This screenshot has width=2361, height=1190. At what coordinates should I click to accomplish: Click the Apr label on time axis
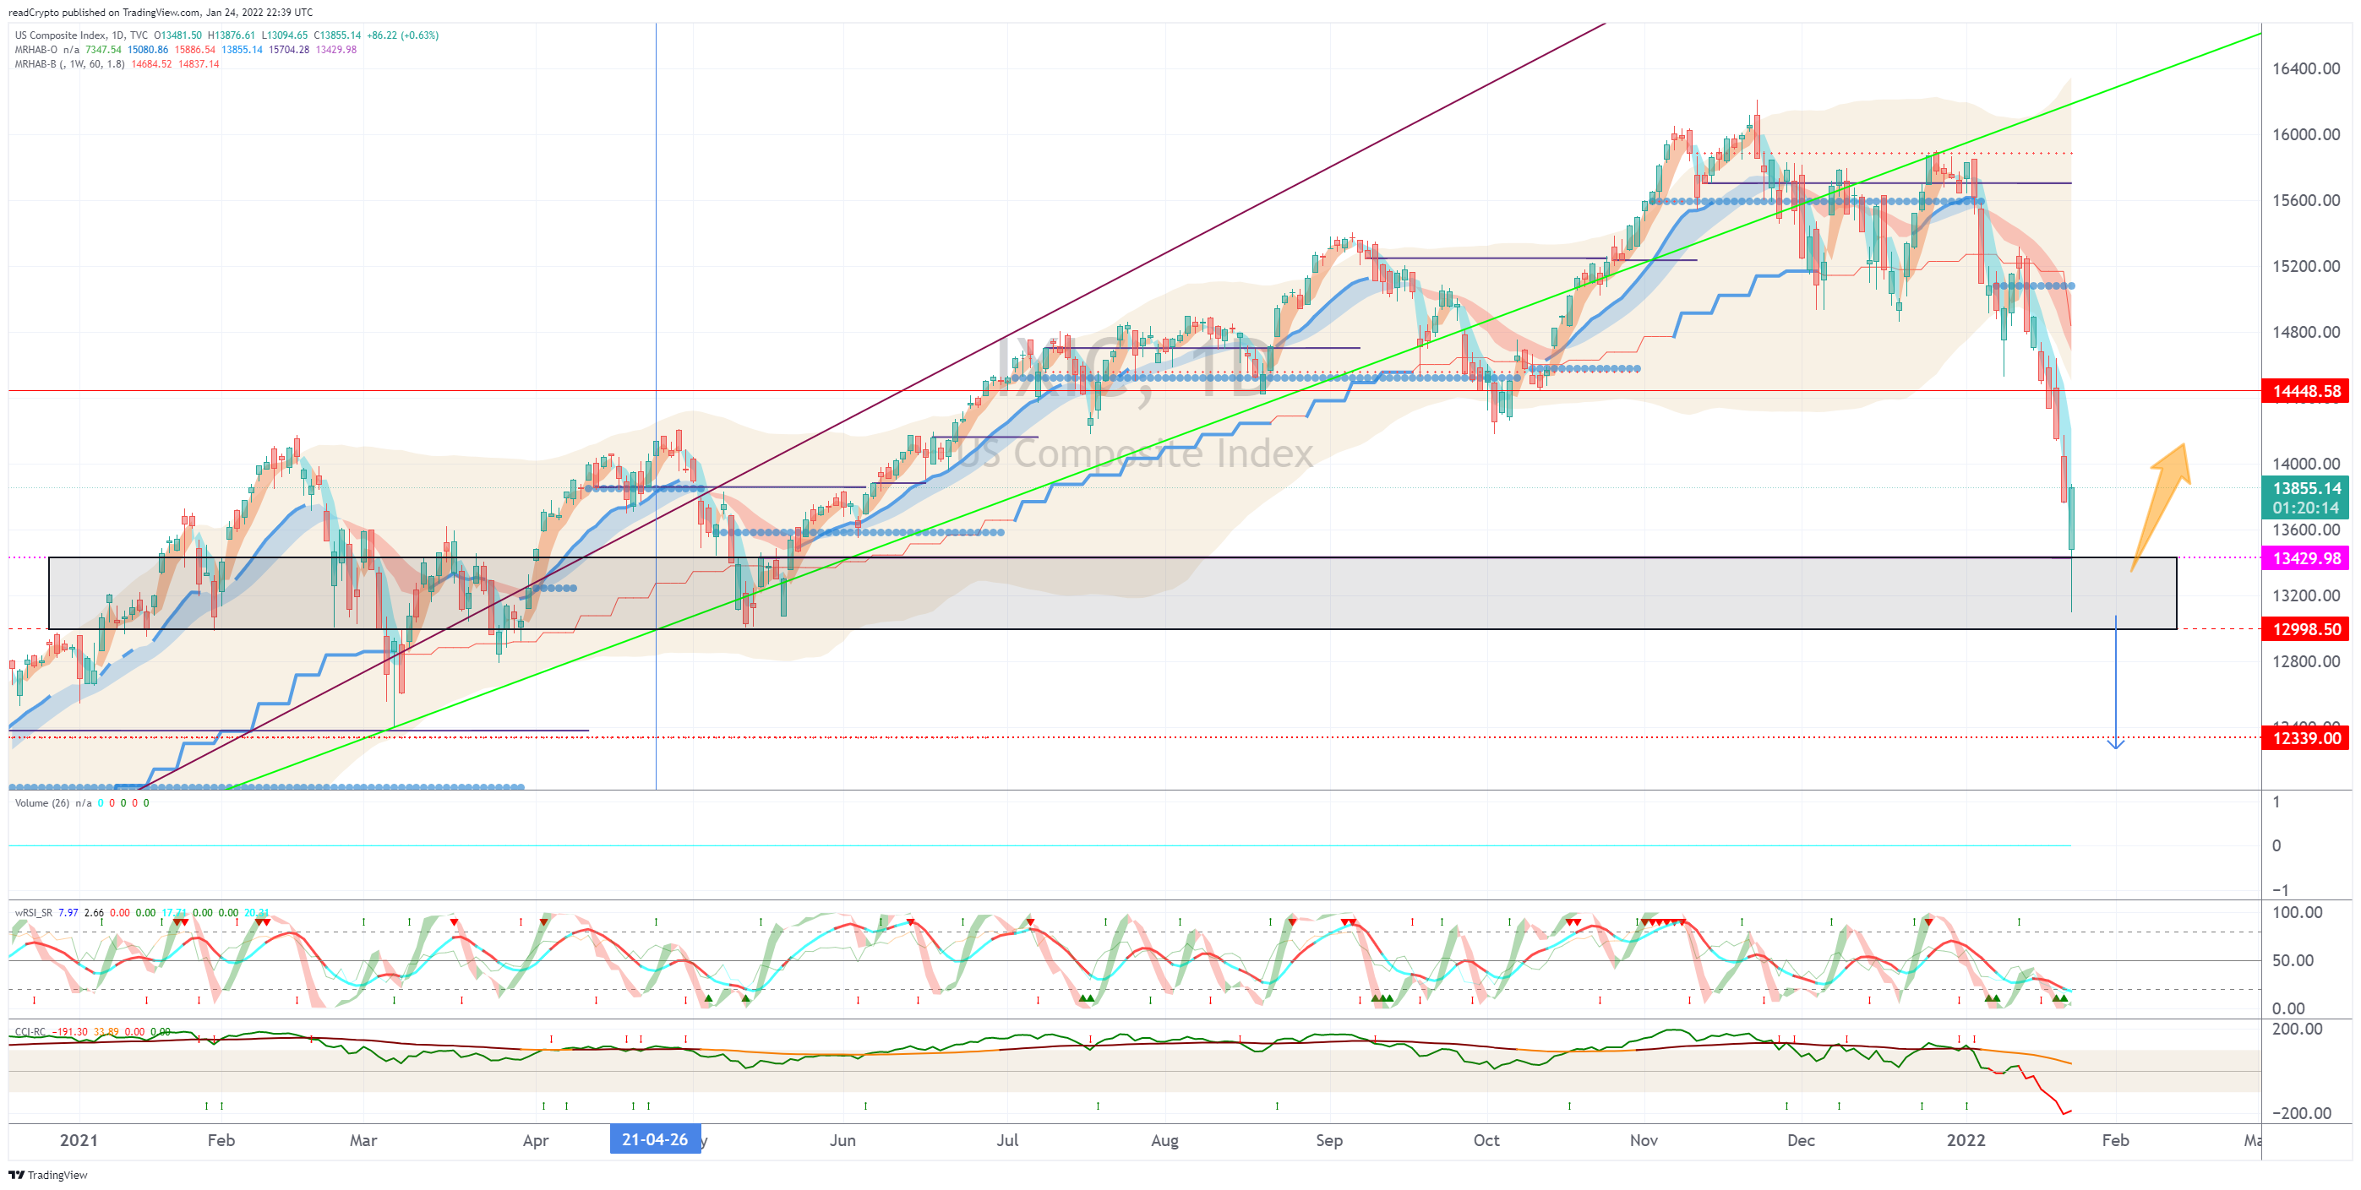[535, 1140]
